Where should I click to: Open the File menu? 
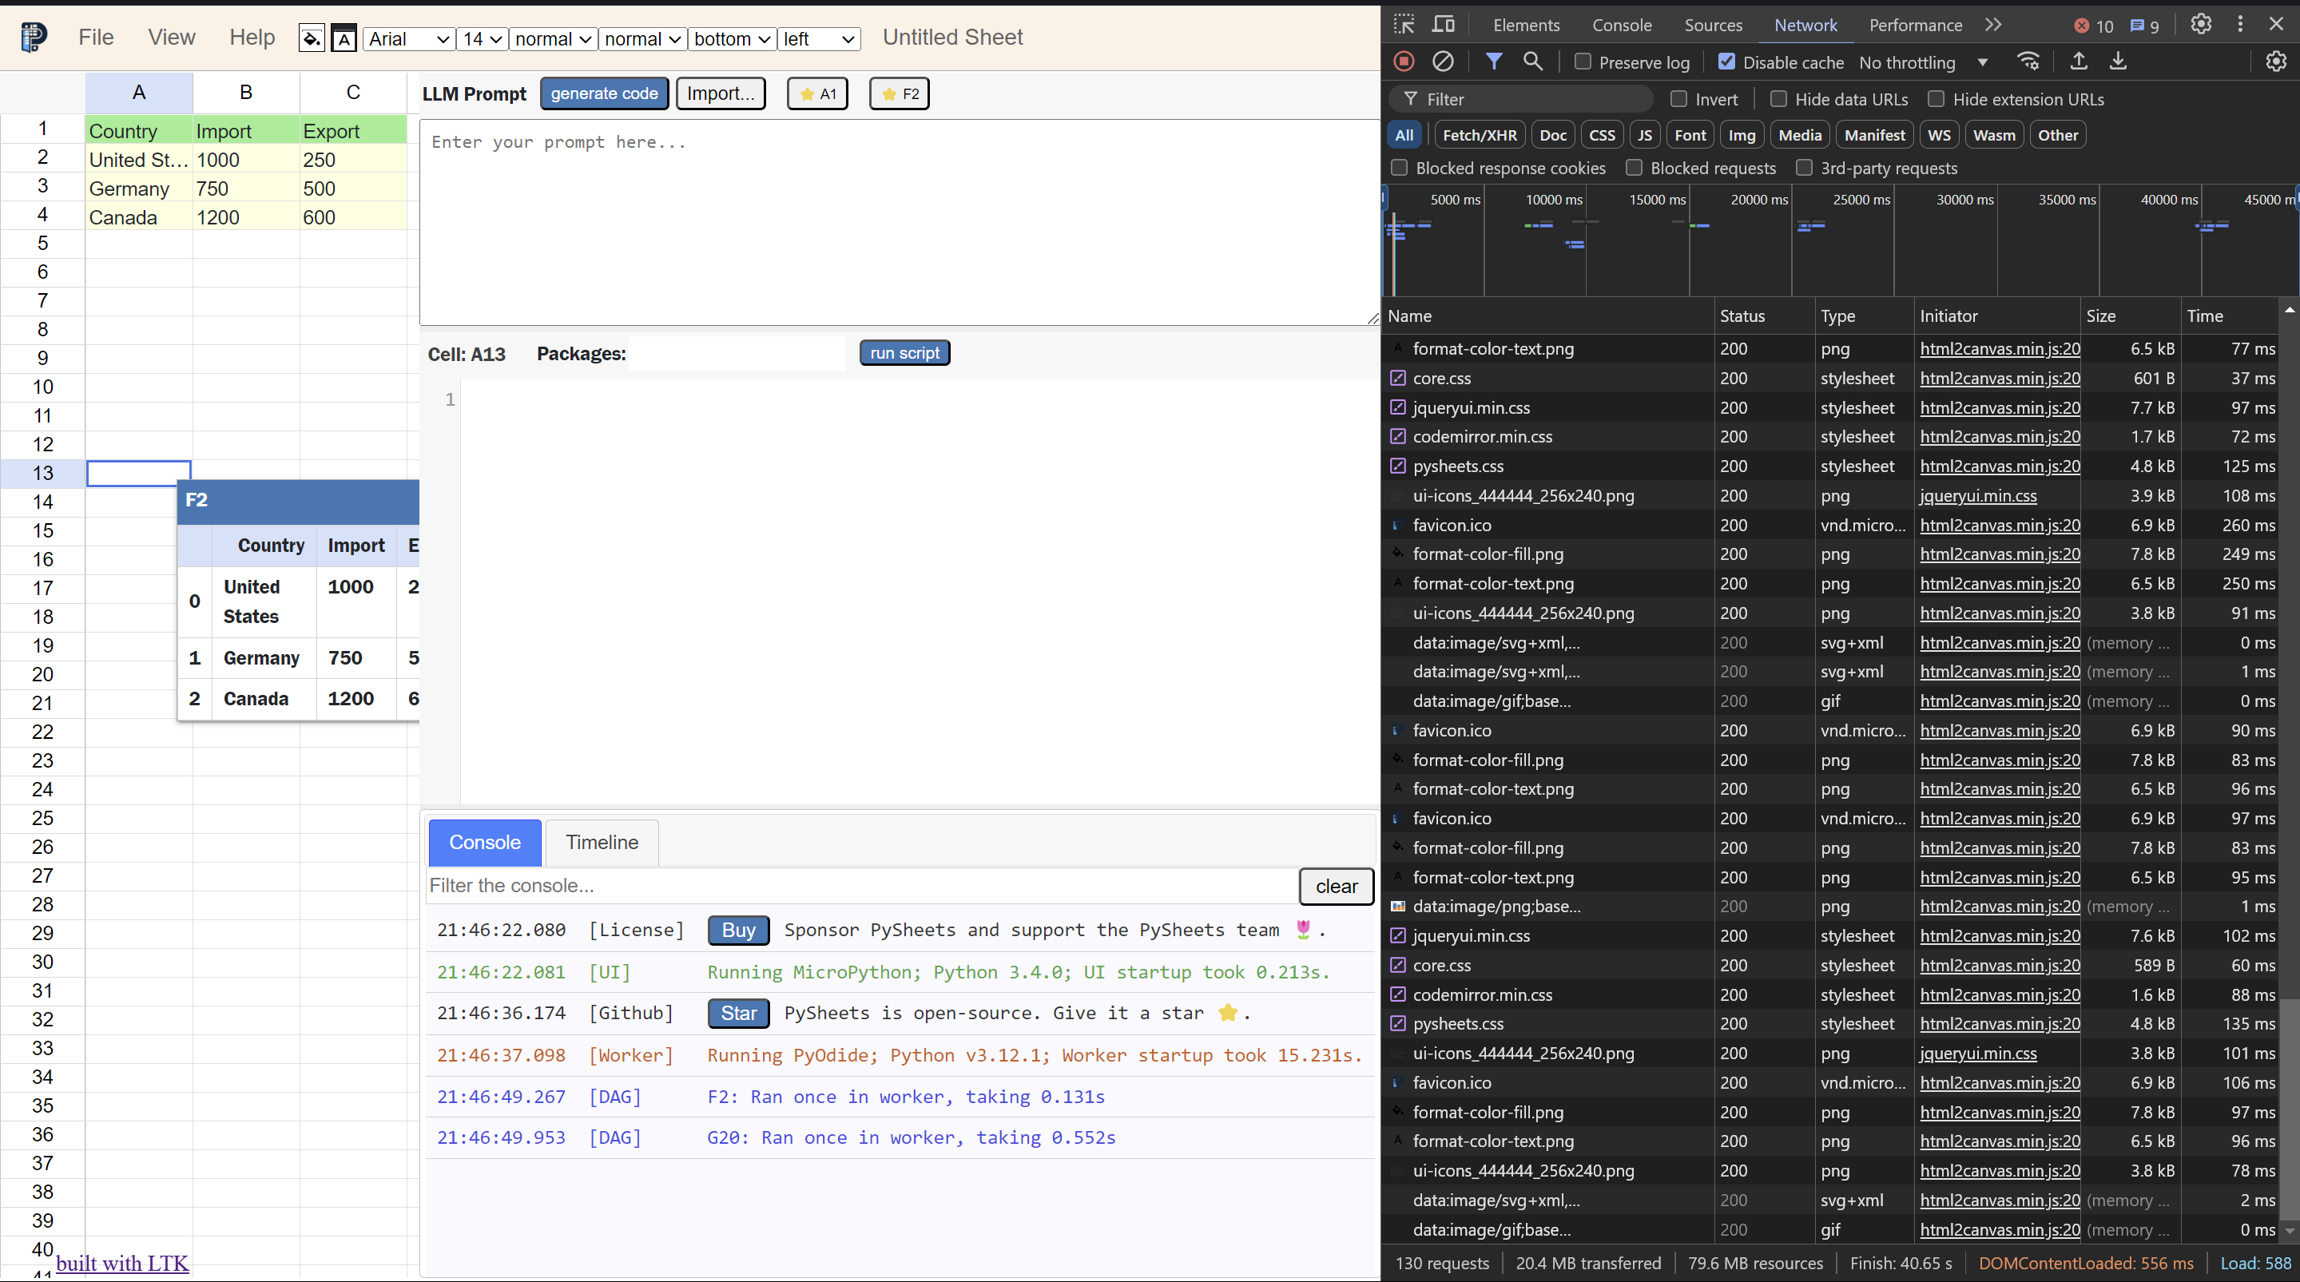[x=96, y=37]
